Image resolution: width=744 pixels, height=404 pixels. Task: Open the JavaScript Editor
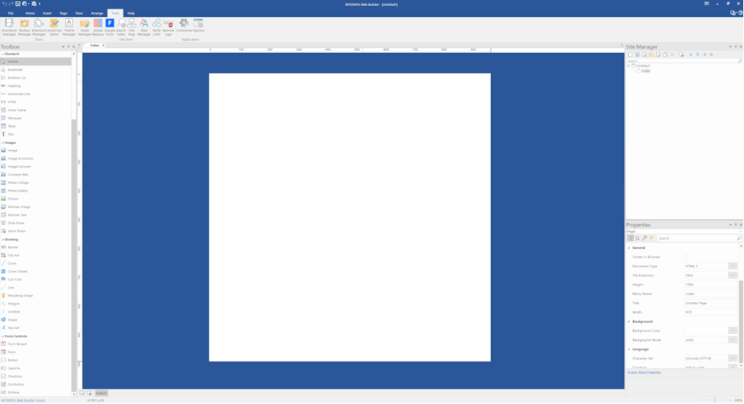54,27
